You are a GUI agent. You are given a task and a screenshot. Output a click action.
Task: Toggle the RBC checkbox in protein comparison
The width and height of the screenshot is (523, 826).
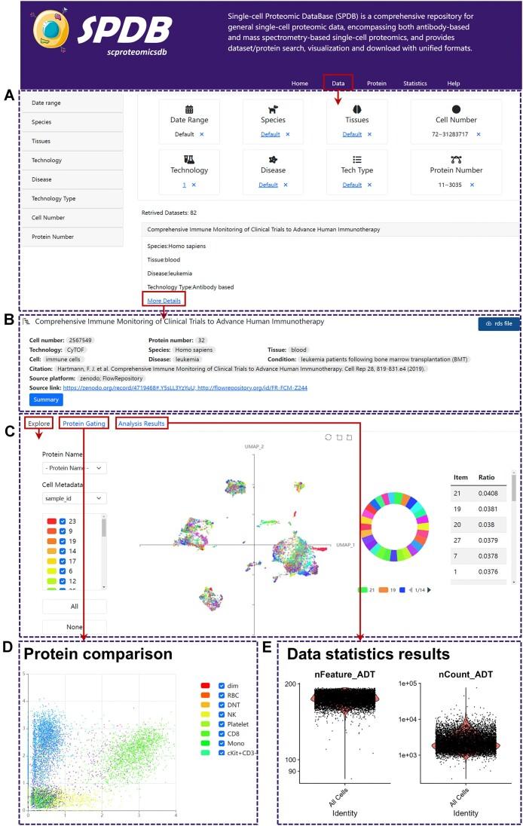tap(222, 696)
